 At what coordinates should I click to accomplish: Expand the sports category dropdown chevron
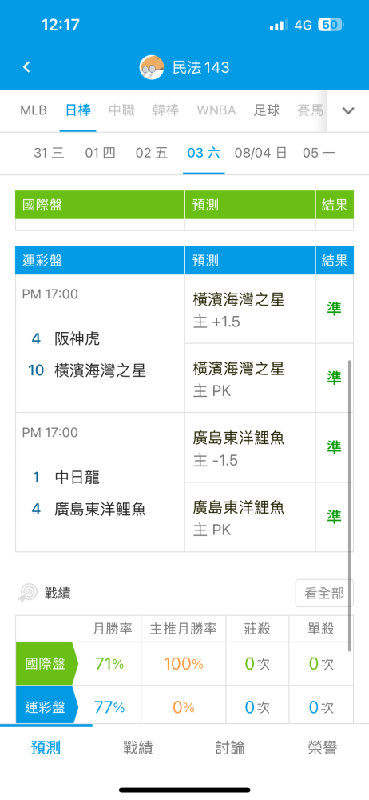coord(348,110)
